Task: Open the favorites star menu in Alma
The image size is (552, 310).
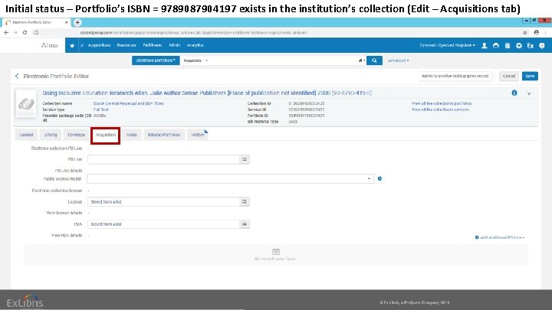Action: pos(72,45)
